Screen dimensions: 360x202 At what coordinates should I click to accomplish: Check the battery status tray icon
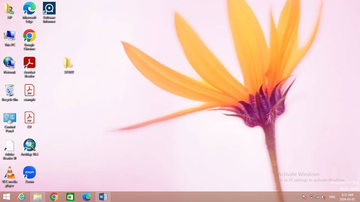(311, 197)
